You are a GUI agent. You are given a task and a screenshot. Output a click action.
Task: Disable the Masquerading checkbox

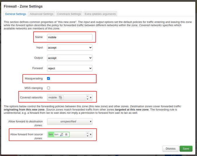[48, 78]
